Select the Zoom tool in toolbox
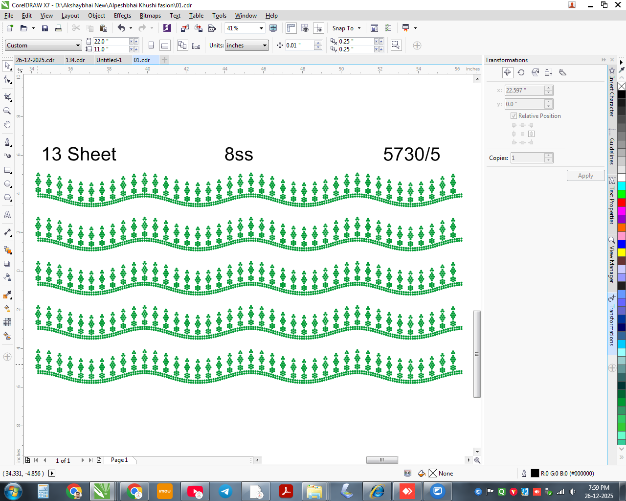The image size is (626, 501). pyautogui.click(x=7, y=111)
